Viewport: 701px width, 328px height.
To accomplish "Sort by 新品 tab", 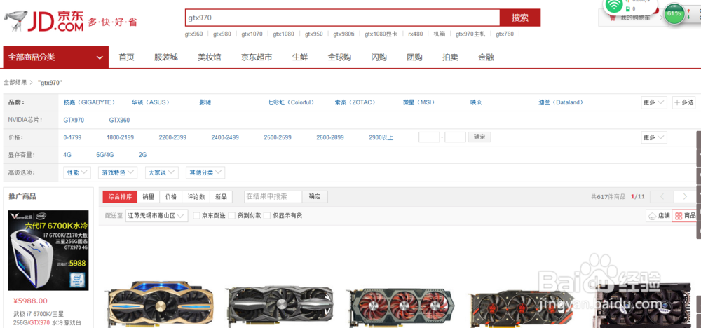I will pos(222,197).
